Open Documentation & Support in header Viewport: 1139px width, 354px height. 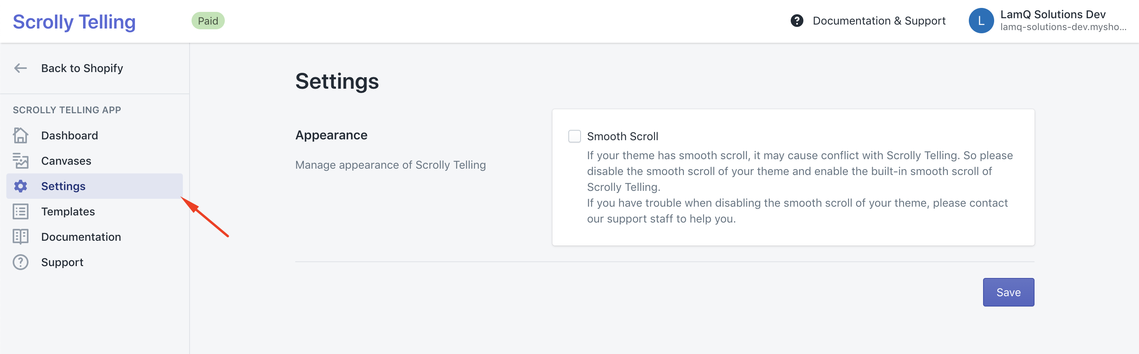tap(879, 21)
